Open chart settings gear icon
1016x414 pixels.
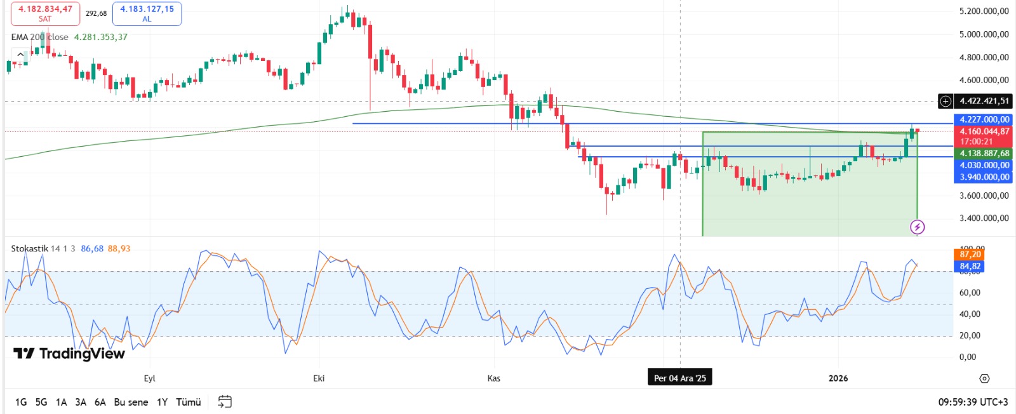point(984,378)
